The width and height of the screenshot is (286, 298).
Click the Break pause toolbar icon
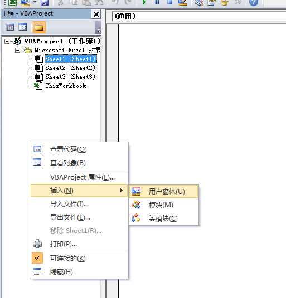[157, 2]
